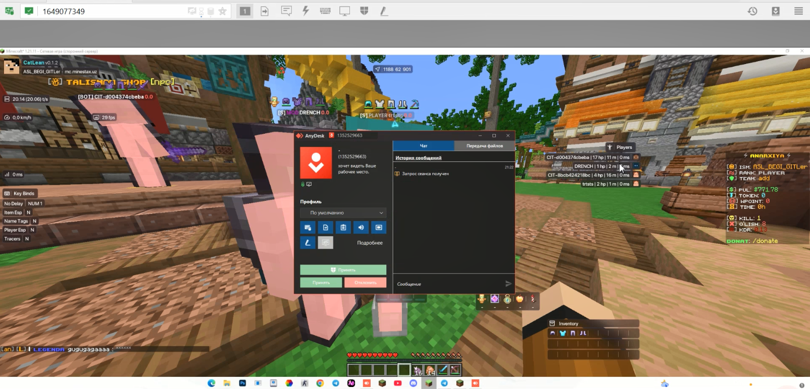Click the Tracers key bind entry
810x389 pixels.
point(17,239)
